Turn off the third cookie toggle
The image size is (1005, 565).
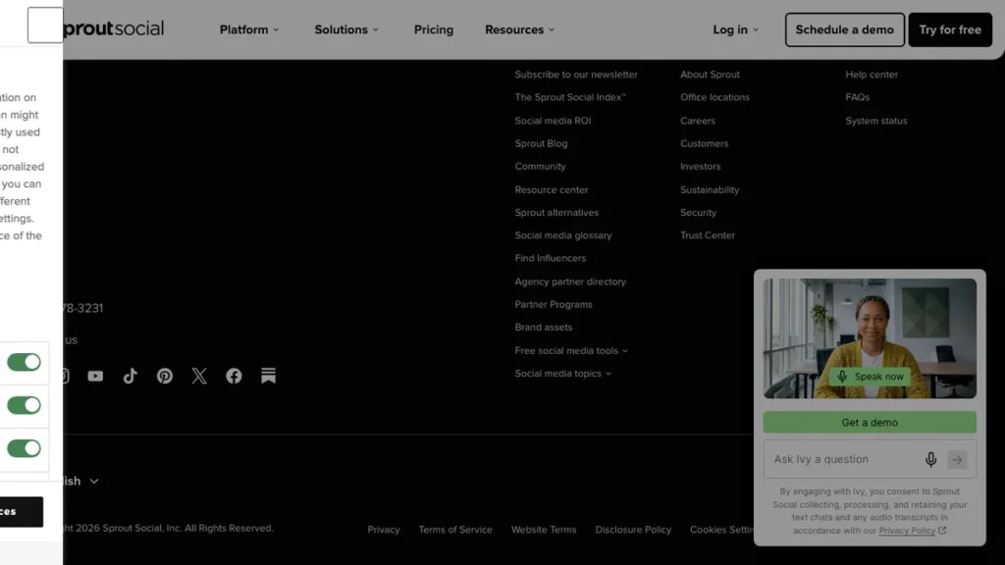point(24,448)
